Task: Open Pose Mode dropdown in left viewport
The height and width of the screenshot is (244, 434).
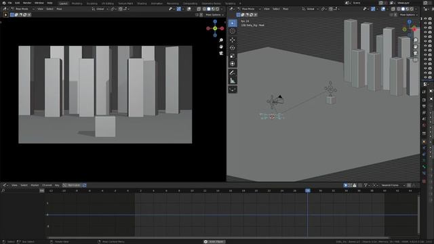Action: 22,9
